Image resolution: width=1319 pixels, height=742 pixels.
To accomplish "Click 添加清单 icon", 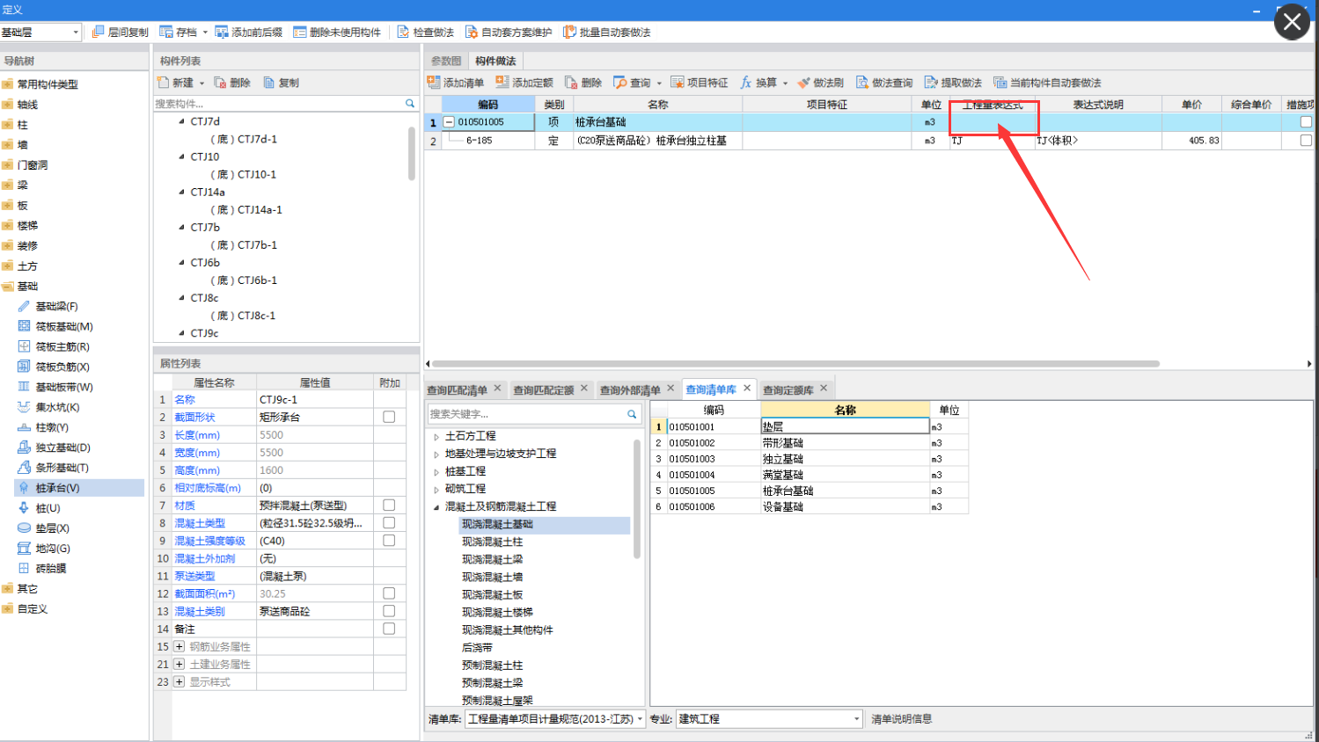I will click(x=434, y=82).
